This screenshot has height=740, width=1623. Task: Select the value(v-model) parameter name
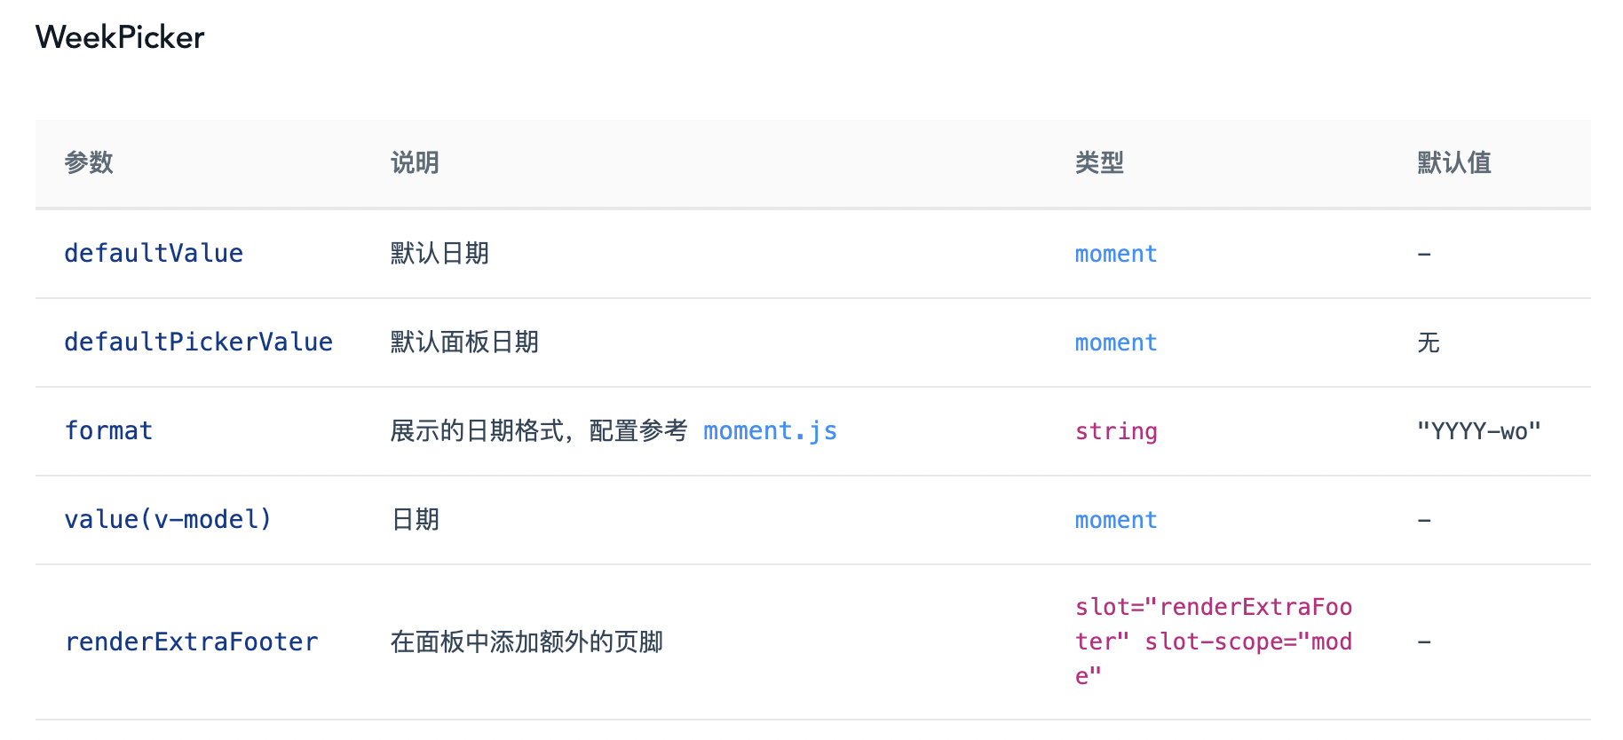[168, 520]
